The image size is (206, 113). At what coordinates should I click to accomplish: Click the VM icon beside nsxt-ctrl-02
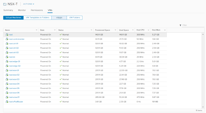click(x=7, y=48)
